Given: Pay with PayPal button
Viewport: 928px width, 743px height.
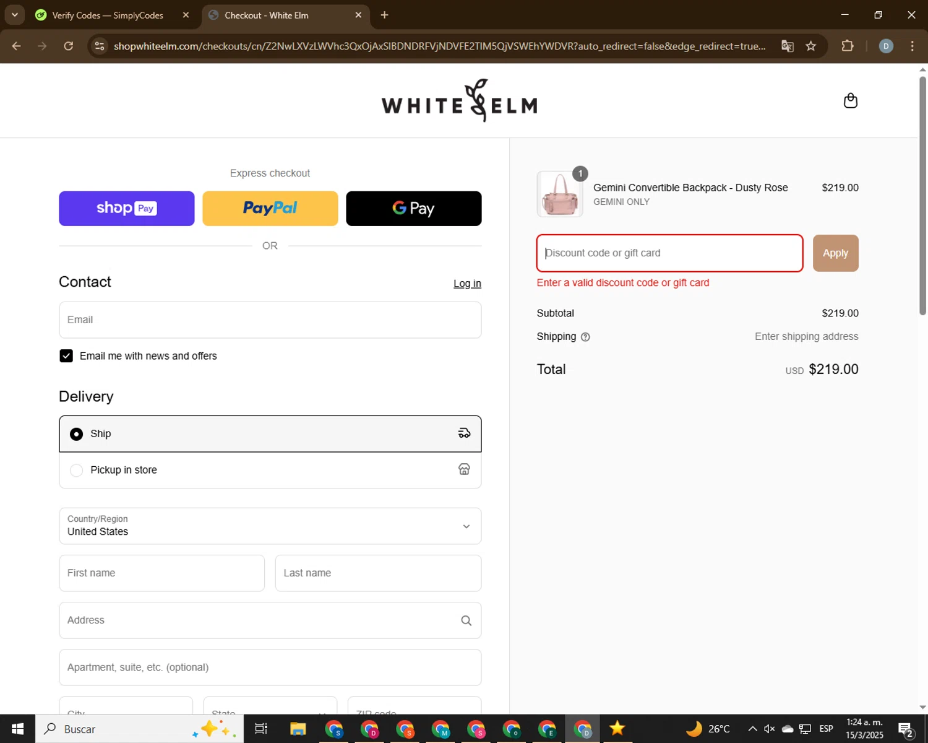Looking at the screenshot, I should point(270,209).
